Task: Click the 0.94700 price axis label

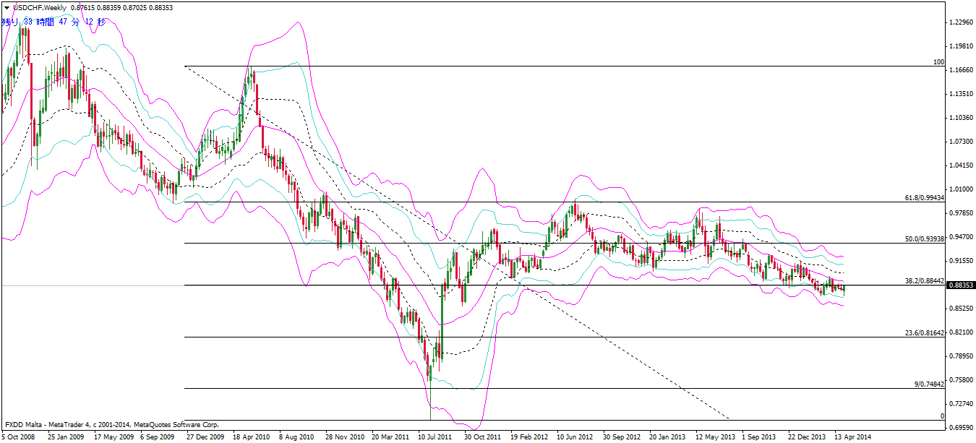Action: (x=961, y=237)
